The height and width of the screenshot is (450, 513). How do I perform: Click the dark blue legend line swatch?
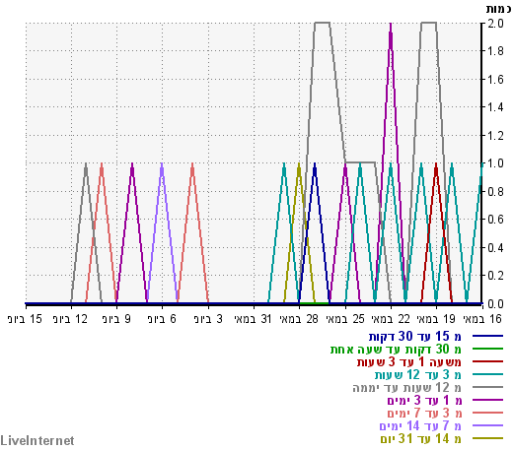click(487, 336)
